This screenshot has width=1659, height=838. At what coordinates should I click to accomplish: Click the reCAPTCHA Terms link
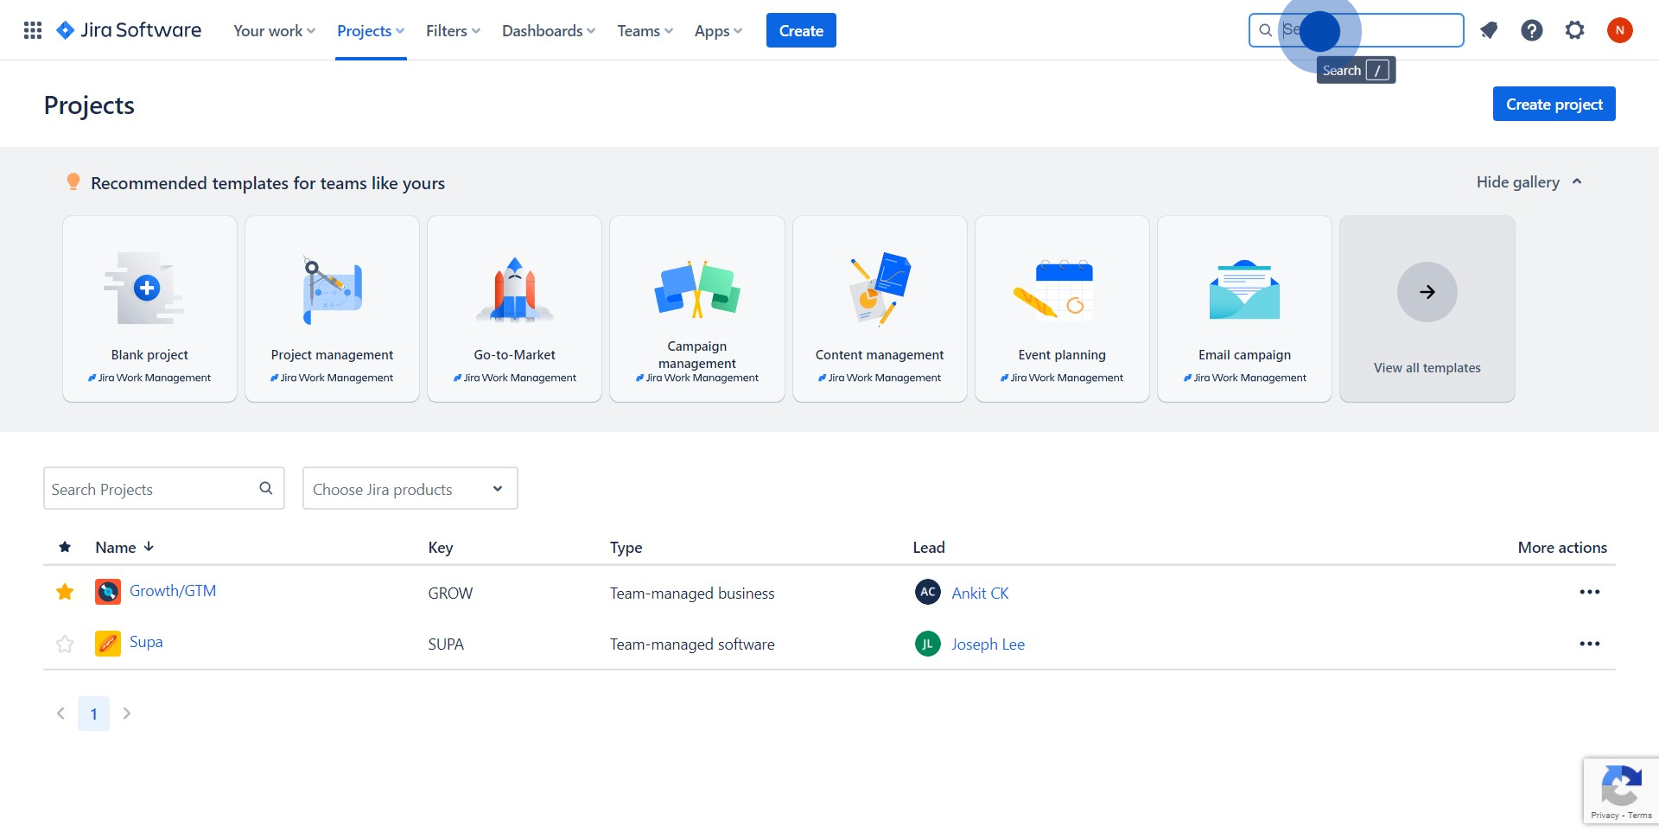click(1640, 815)
